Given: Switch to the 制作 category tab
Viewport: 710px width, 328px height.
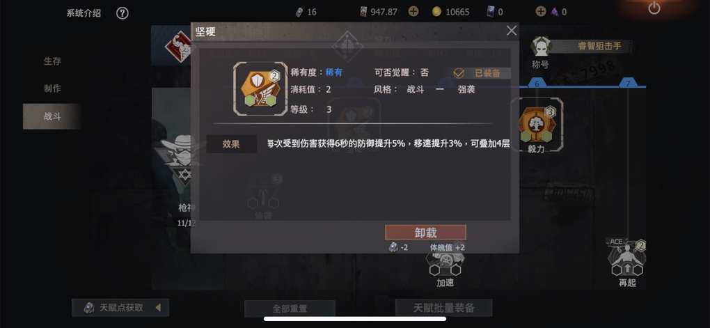Looking at the screenshot, I should pyautogui.click(x=52, y=88).
